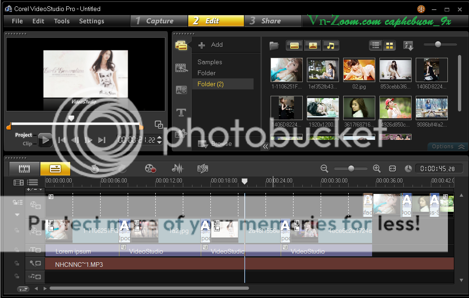
Task: Step to previous frame
Action: click(75, 140)
